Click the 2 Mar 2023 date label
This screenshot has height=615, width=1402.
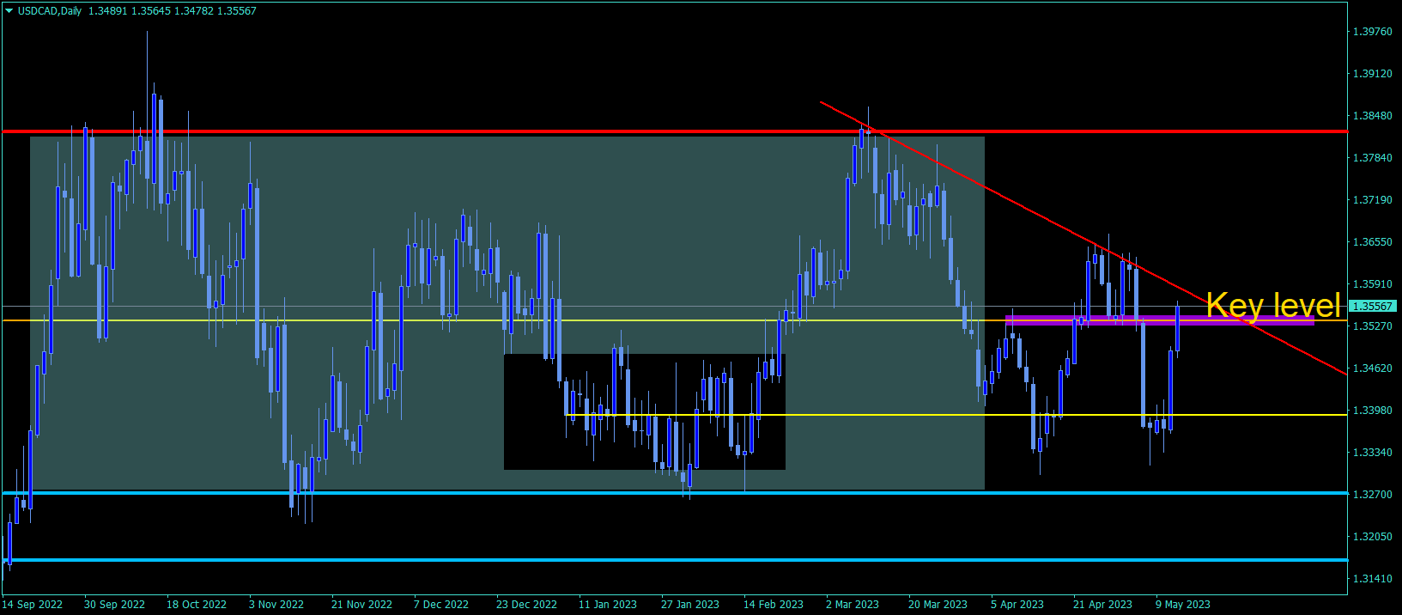853,605
